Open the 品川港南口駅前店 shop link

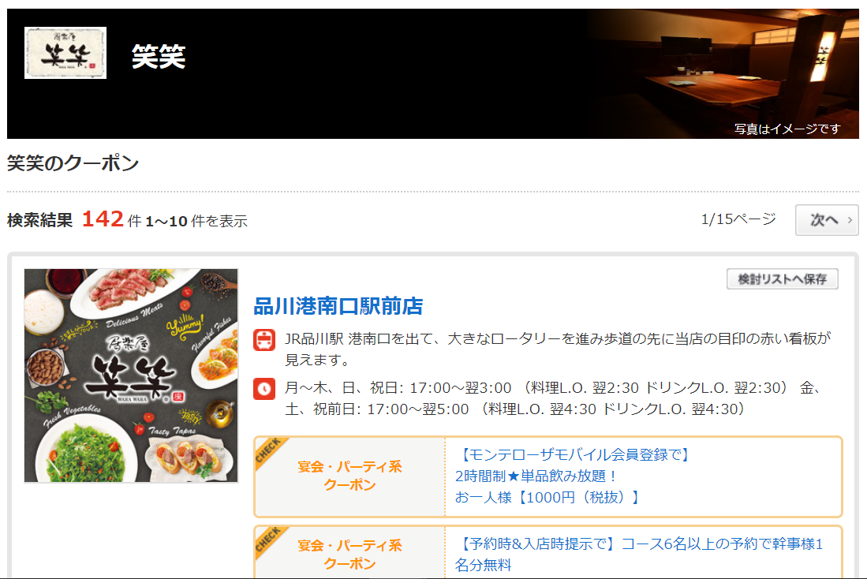338,306
